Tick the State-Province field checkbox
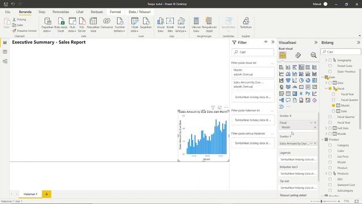Screen dimensions: 362x204 point(330,71)
